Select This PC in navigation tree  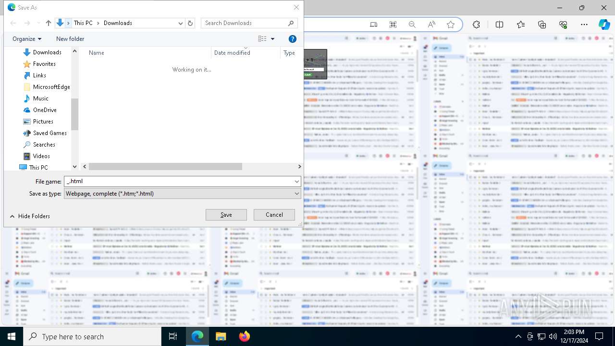coord(38,168)
